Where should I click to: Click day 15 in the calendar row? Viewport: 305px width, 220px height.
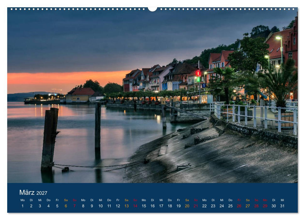[144, 206]
